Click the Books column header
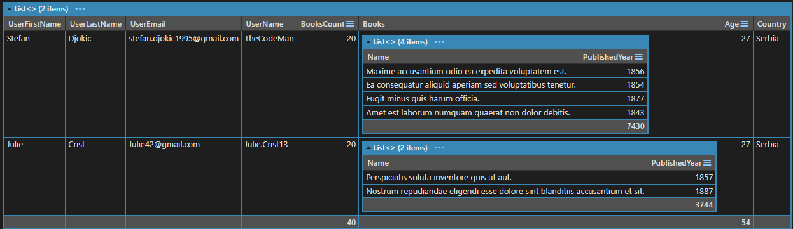The height and width of the screenshot is (229, 793). click(x=539, y=24)
